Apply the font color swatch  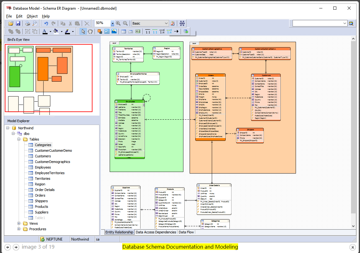coord(45,31)
